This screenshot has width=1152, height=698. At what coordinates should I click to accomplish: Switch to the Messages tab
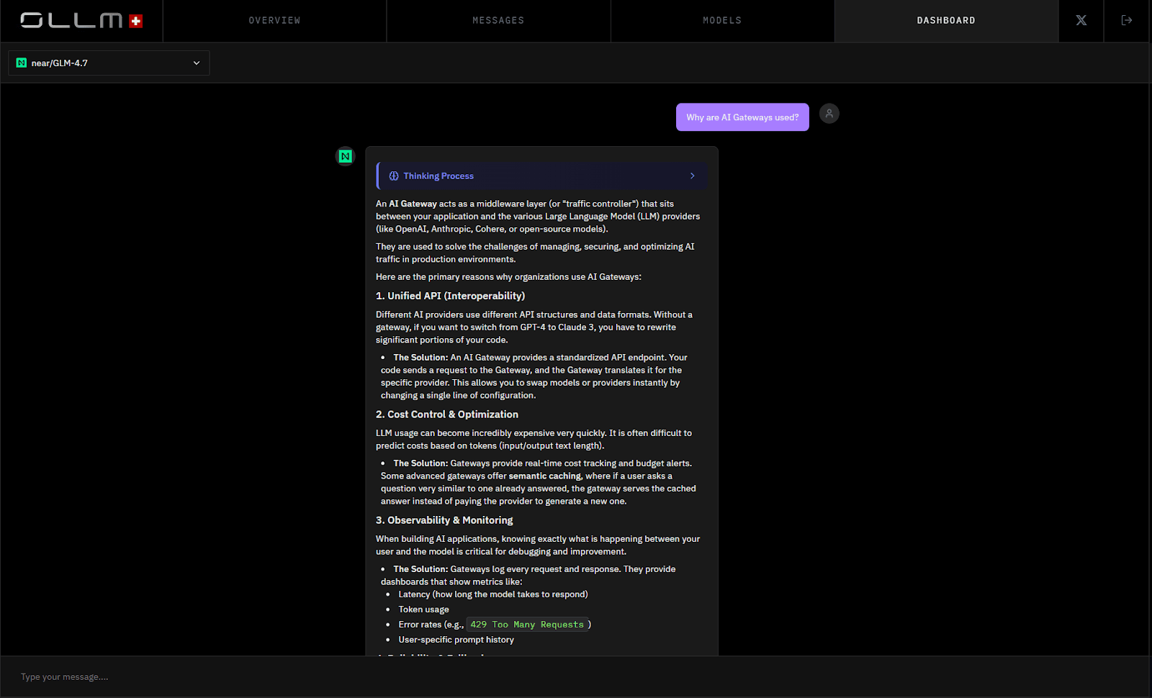click(x=498, y=20)
